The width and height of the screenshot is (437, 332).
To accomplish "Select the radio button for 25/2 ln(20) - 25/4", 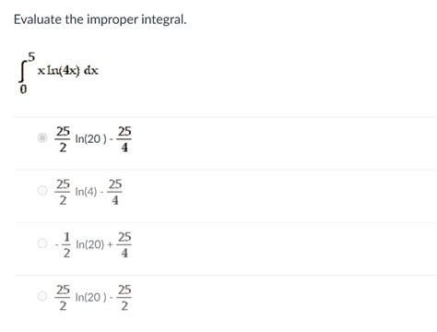I will tap(42, 137).
